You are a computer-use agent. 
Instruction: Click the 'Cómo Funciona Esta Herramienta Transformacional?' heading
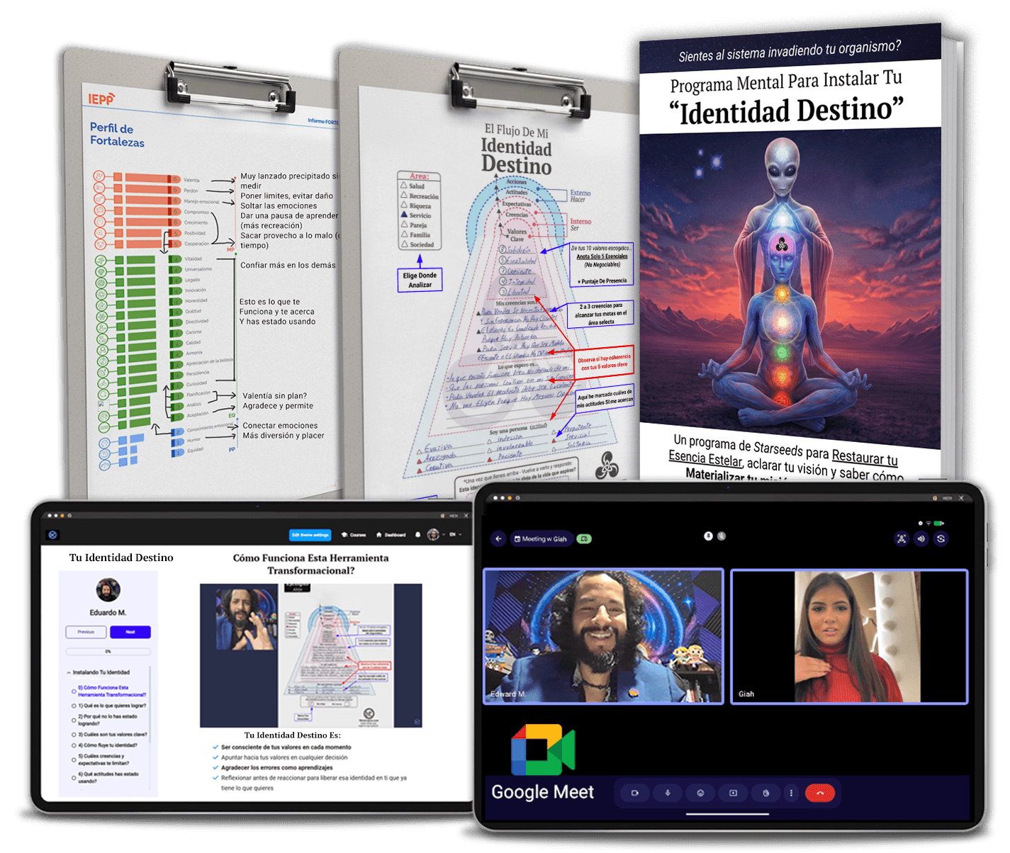pyautogui.click(x=310, y=564)
